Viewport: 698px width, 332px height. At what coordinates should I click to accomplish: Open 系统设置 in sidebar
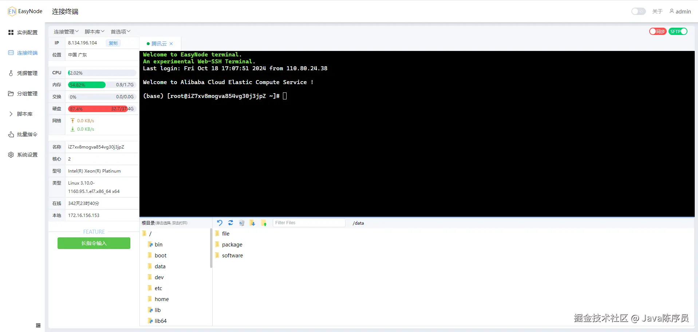point(23,155)
